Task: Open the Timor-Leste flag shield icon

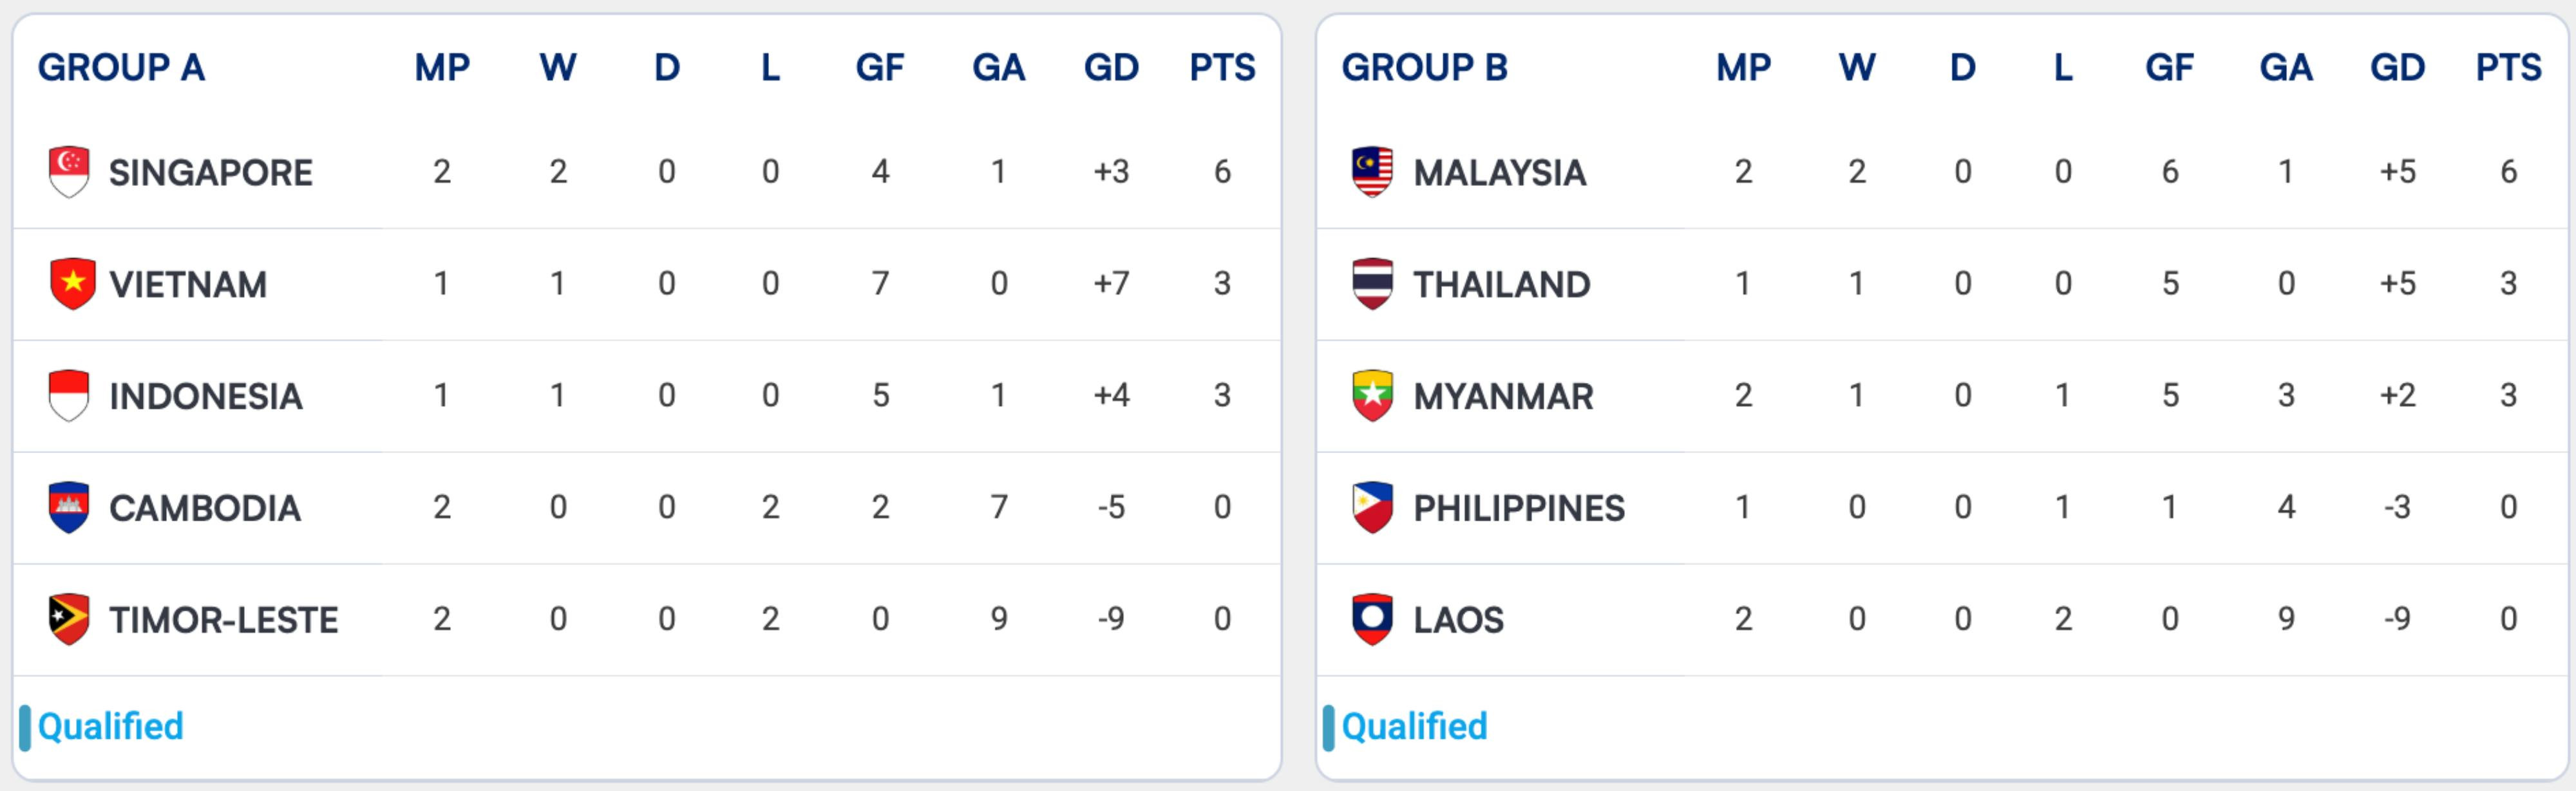Action: 69,620
